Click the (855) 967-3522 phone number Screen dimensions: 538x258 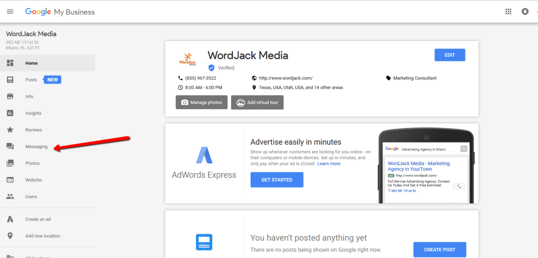pyautogui.click(x=201, y=78)
